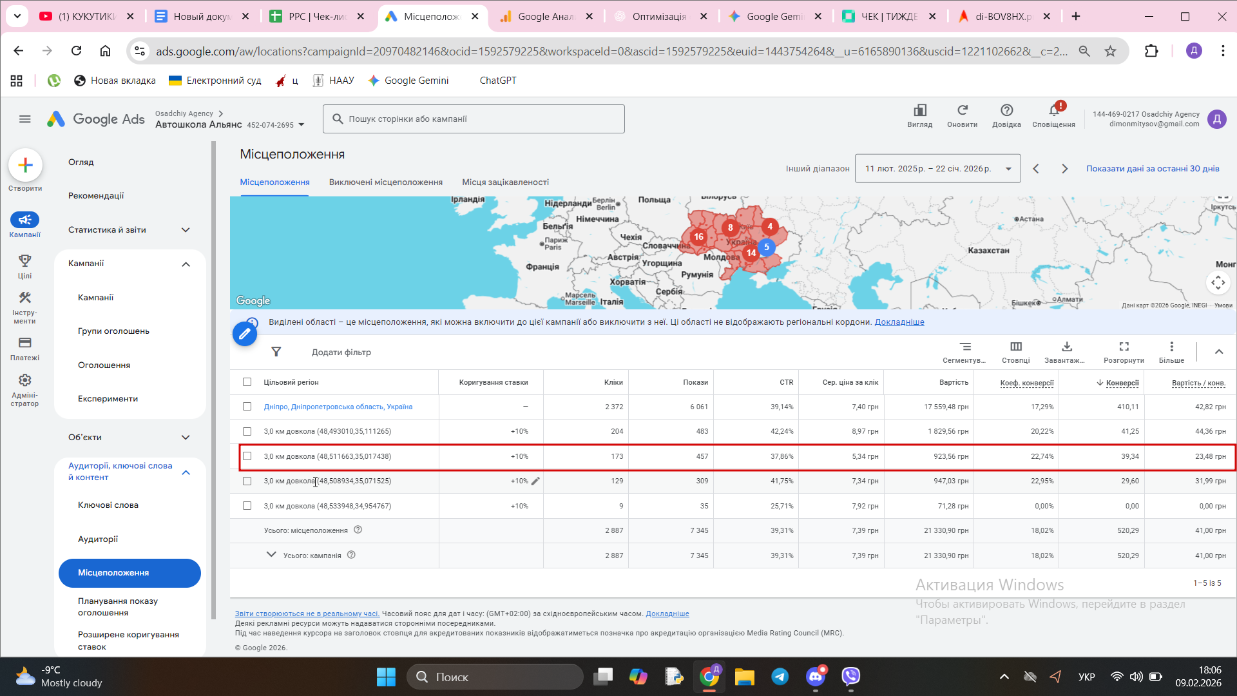1237x696 pixels.
Task: Check the Дніпро region row checkbox
Action: pyautogui.click(x=247, y=407)
